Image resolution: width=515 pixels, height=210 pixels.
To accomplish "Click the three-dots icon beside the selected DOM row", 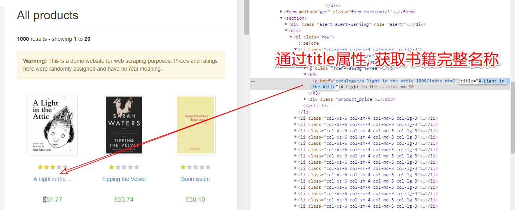I will pos(253,81).
